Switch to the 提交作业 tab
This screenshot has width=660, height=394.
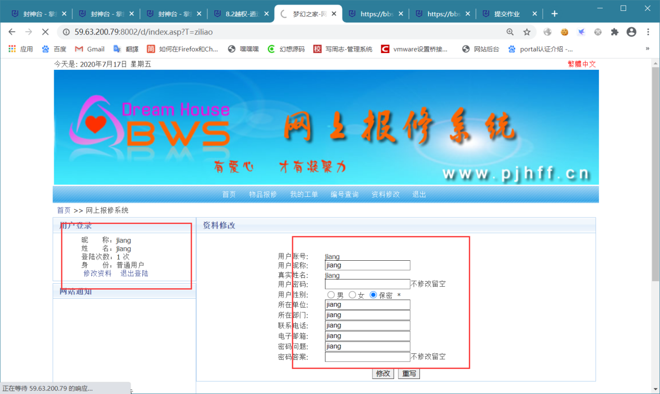(x=510, y=14)
